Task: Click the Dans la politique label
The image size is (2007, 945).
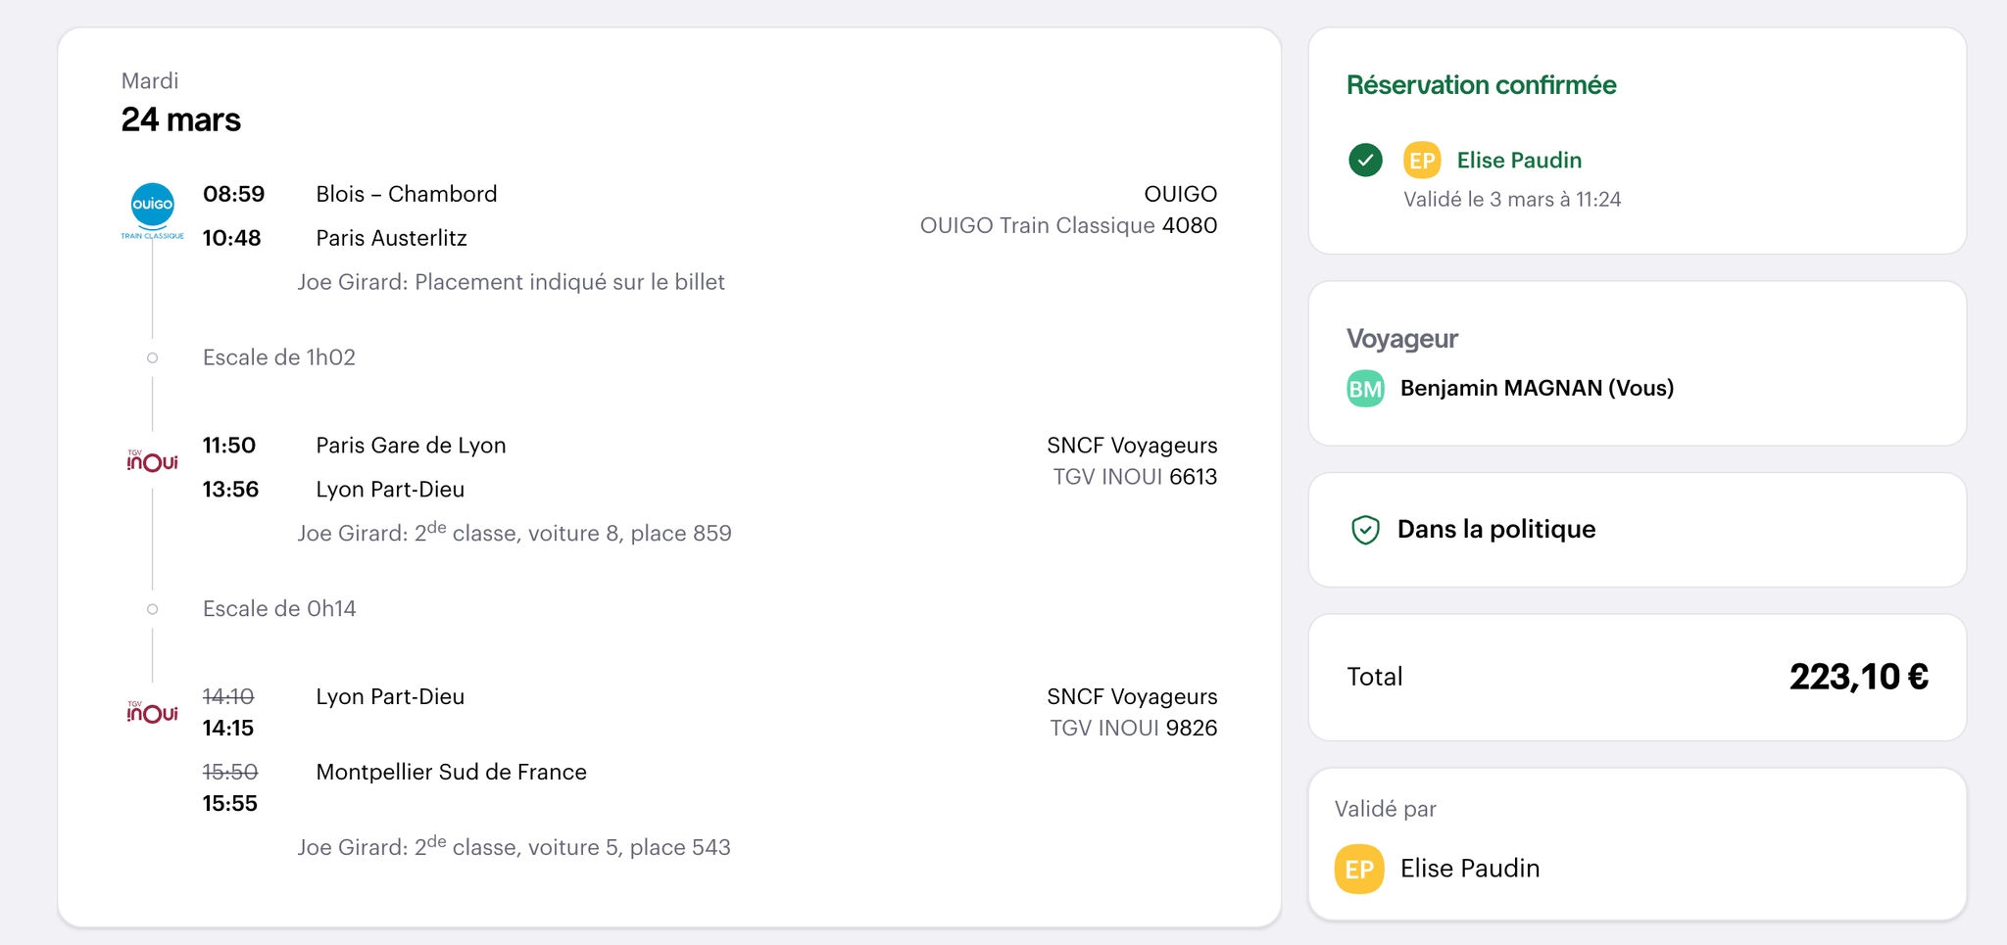Action: coord(1496,529)
